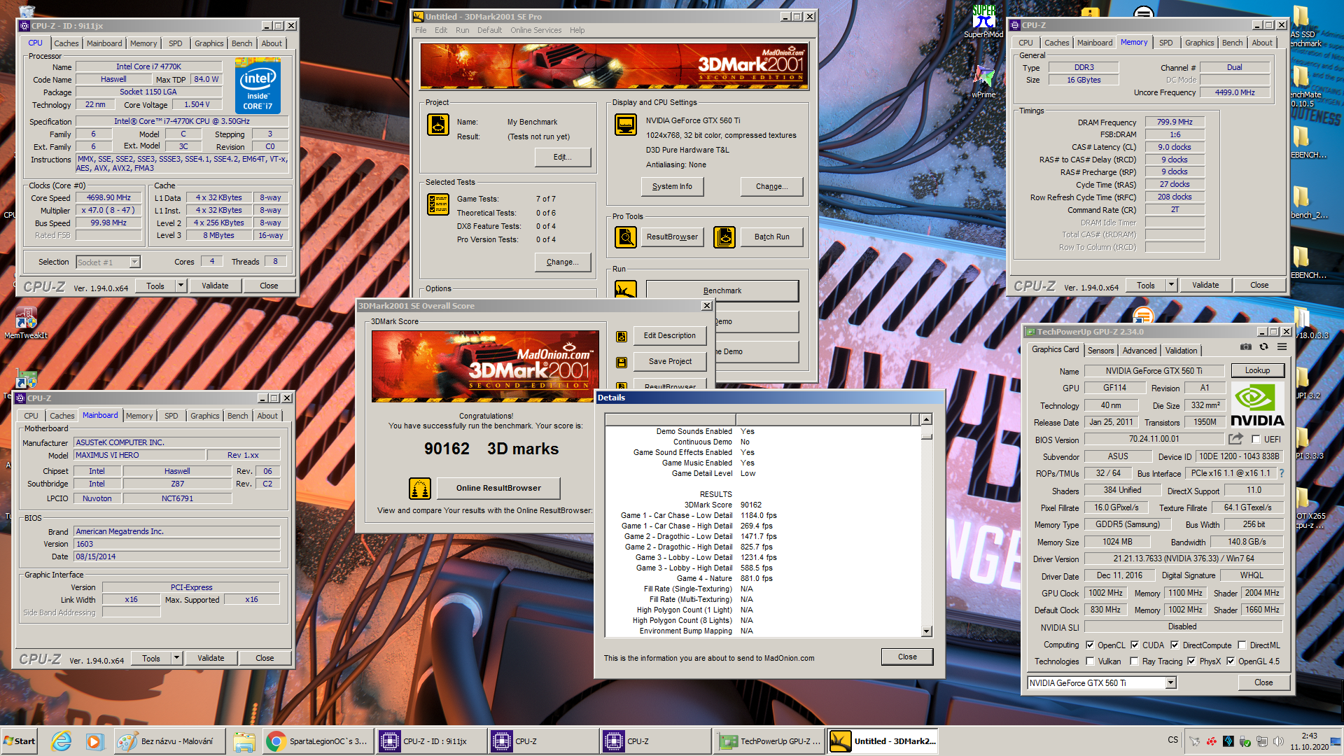Open the MemTweakIt desktop icon
Screen dimensions: 1344x756
(x=26, y=323)
